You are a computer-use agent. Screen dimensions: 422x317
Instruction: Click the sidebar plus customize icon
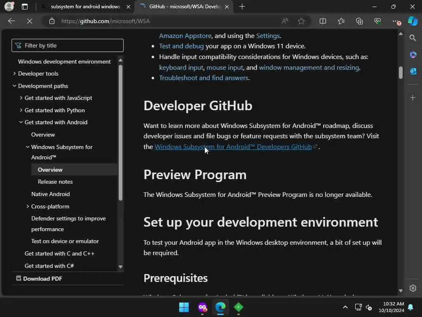pos(413,97)
